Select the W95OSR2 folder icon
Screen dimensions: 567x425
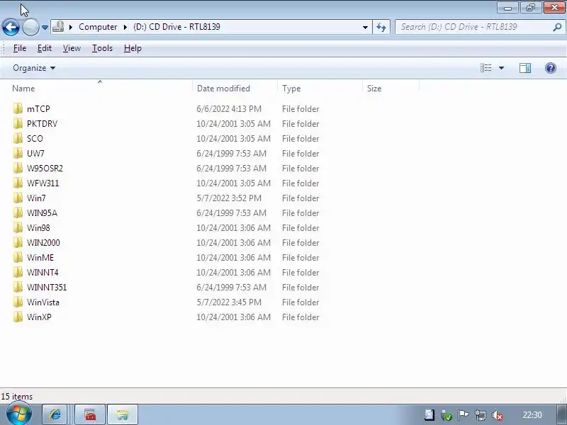click(17, 168)
